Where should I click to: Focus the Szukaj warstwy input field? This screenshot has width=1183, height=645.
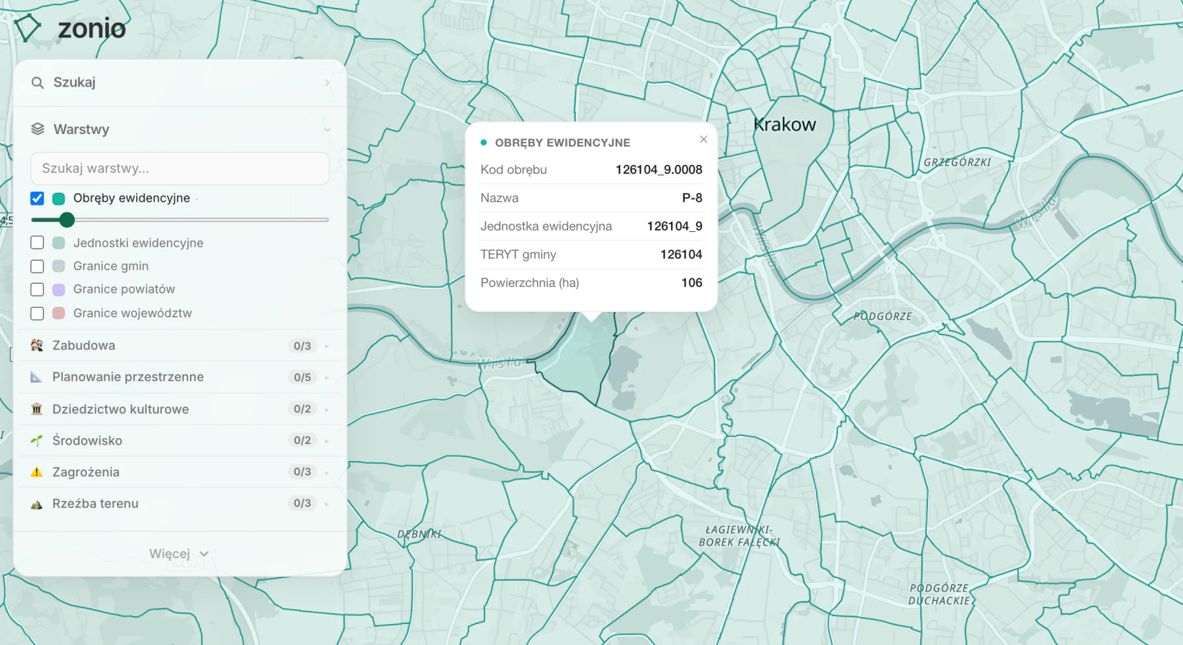pos(180,169)
